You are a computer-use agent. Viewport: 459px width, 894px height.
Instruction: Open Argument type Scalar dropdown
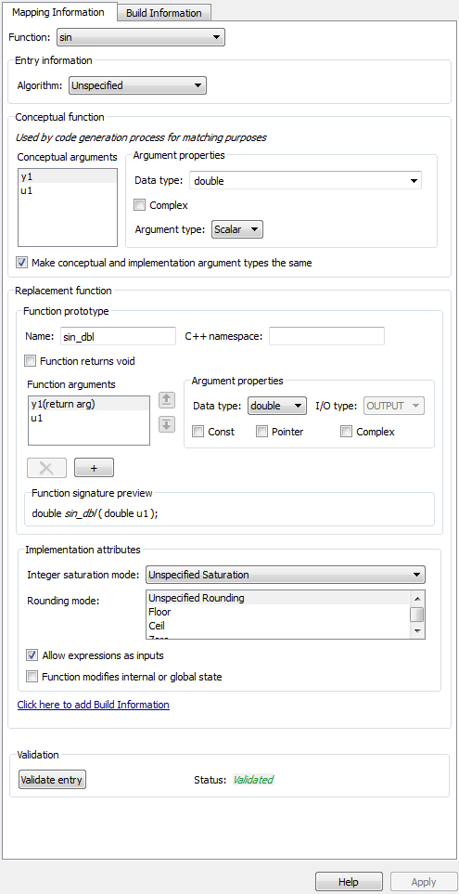(236, 230)
